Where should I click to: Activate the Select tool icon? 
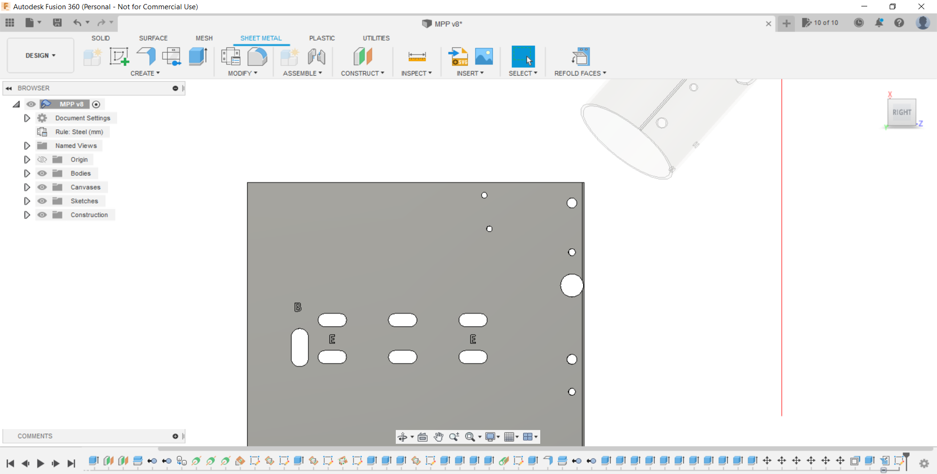click(523, 57)
